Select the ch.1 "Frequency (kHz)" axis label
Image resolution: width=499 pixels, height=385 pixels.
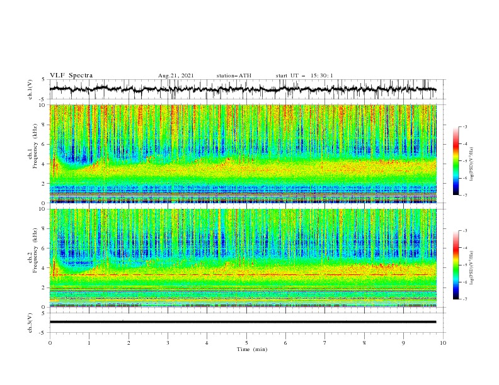coord(35,146)
